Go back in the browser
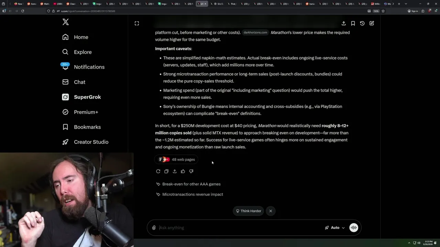Viewport: 440px width, 247px height. pos(10,11)
